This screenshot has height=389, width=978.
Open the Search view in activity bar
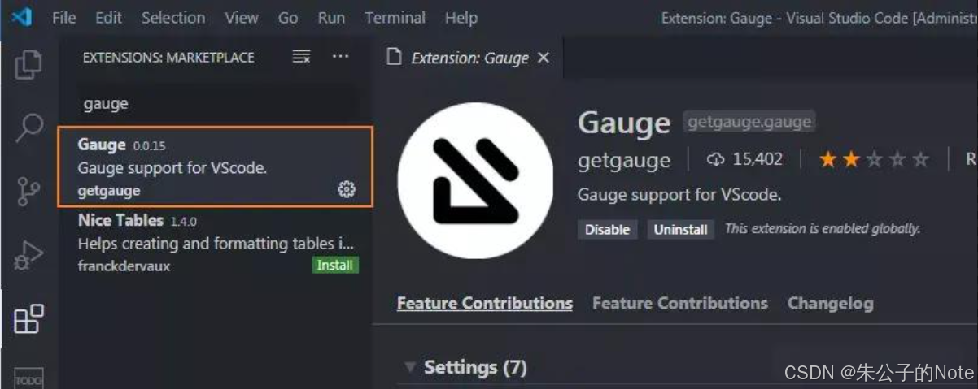click(x=28, y=127)
